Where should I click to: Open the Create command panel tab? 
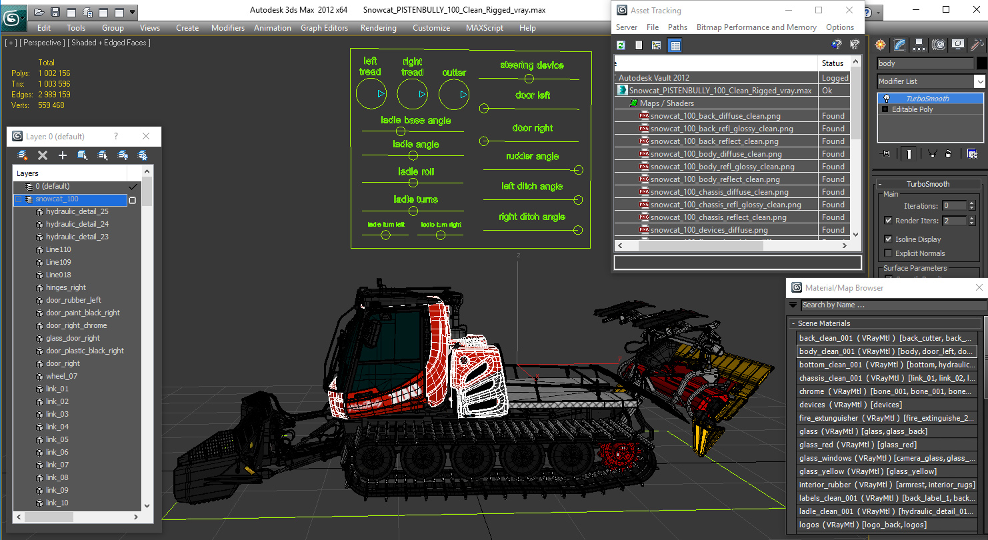pos(881,45)
